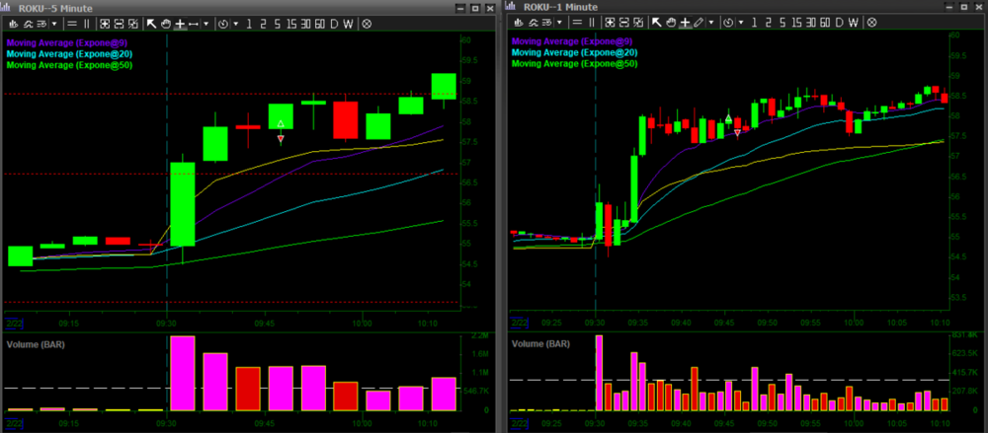Click the Volume (BAR) label in 5 Minute chart

coord(37,344)
